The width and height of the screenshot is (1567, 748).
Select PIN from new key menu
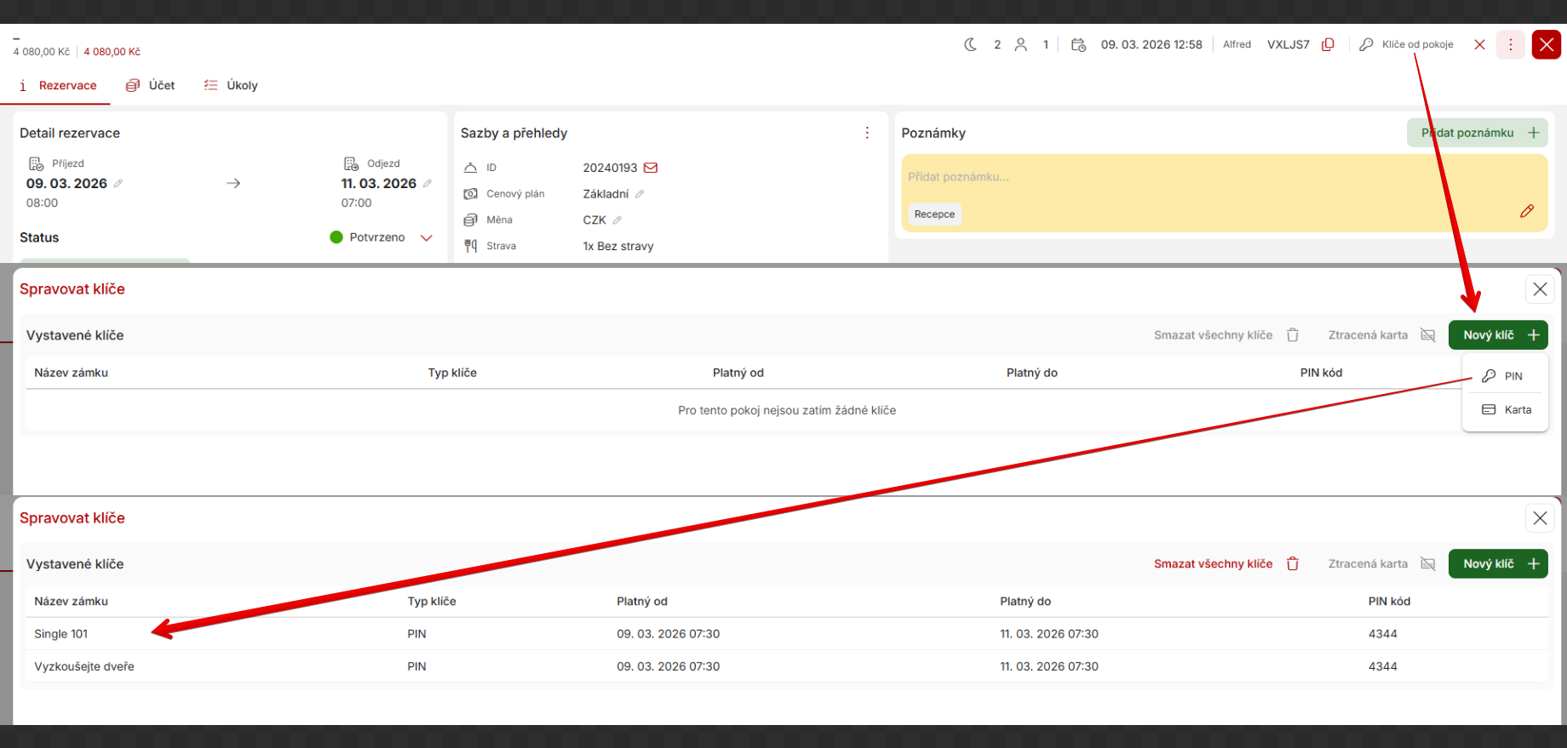coord(1504,376)
